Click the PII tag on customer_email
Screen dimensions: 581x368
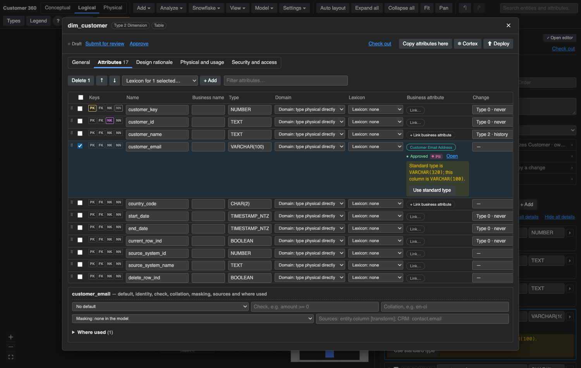point(436,156)
